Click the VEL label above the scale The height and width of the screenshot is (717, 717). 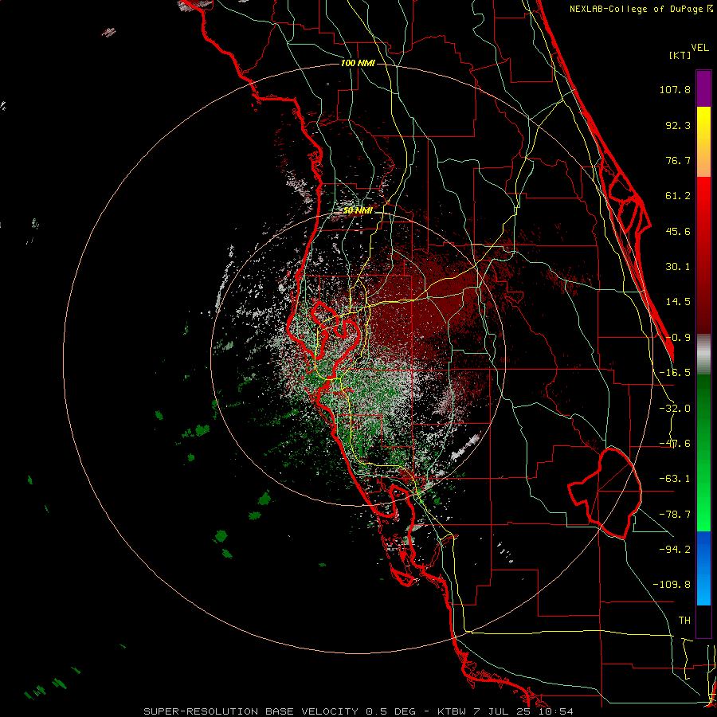(x=699, y=48)
